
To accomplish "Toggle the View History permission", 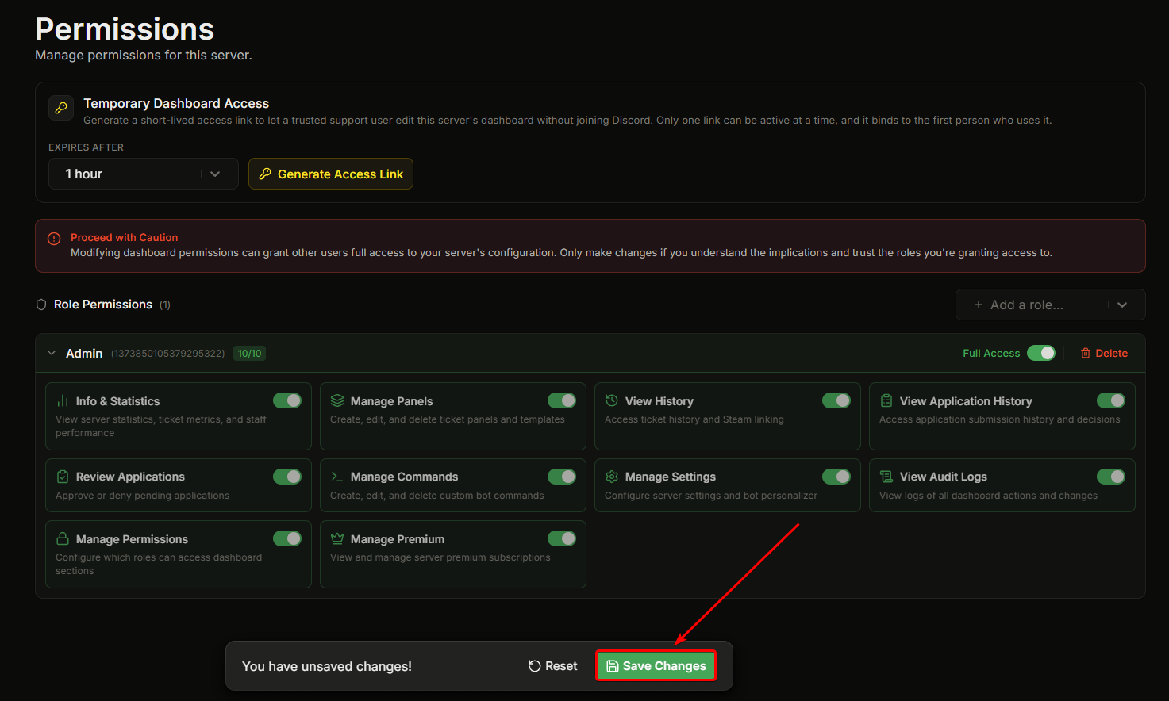I will (x=836, y=400).
